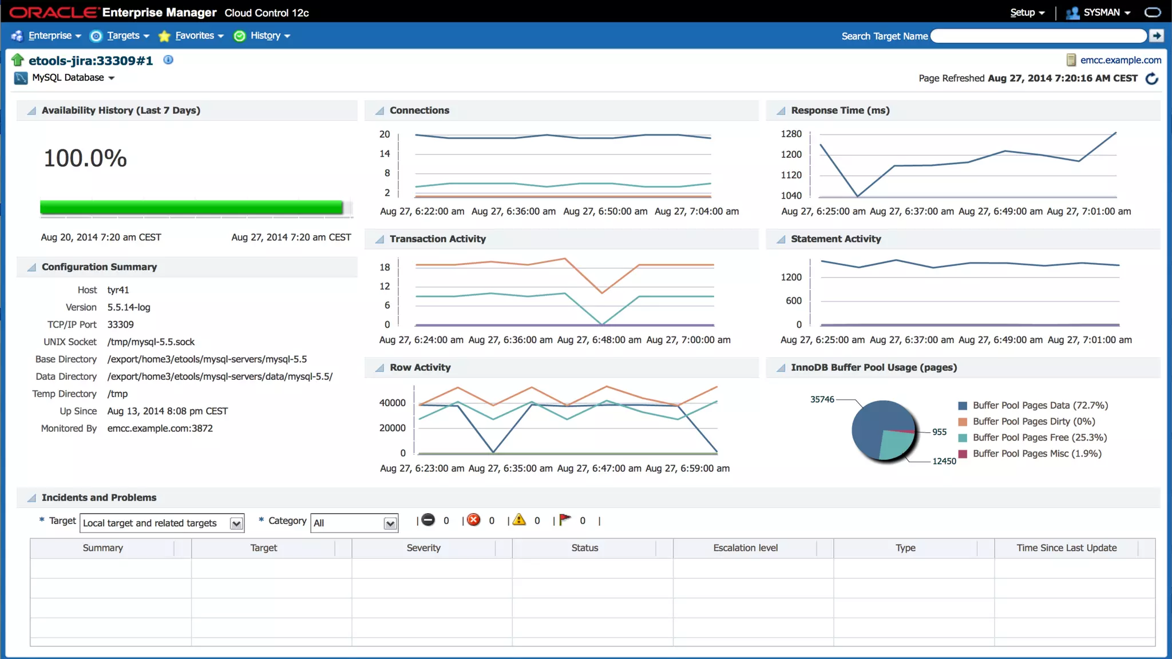This screenshot has height=659, width=1172.
Task: Click the target information icon
Action: point(168,60)
